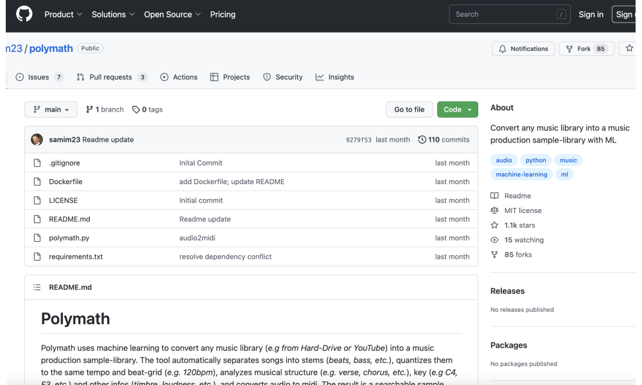Click the README table of contents icon
The image size is (642, 385).
pos(37,287)
